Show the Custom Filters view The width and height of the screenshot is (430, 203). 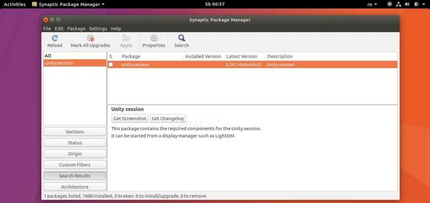coord(75,165)
